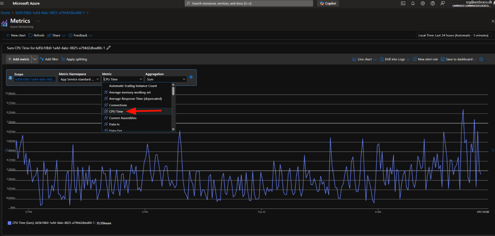Open chart settings gear next to Save to dashboard

(x=481, y=59)
